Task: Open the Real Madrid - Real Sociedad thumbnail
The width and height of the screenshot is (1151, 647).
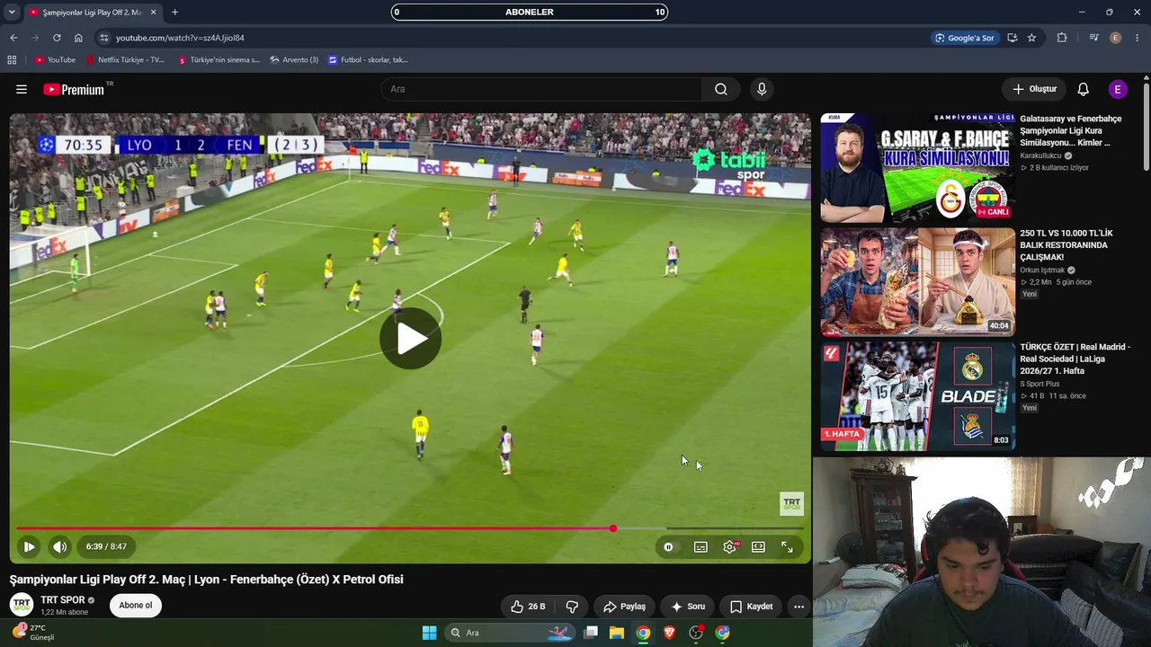Action: (x=917, y=395)
